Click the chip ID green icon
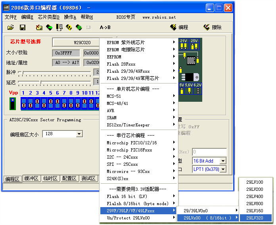This screenshot has width=276, height=225. [x=79, y=27]
